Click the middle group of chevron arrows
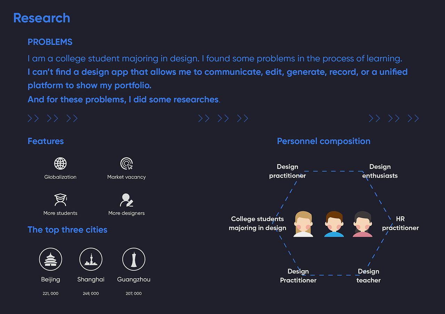445x314 pixels. tap(223, 118)
